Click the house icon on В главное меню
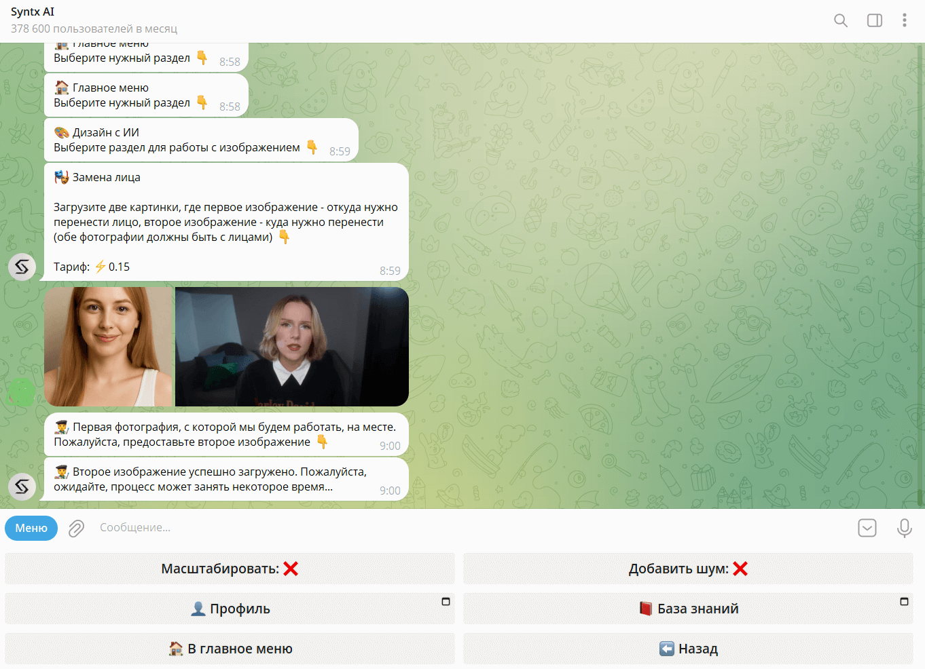 point(176,649)
